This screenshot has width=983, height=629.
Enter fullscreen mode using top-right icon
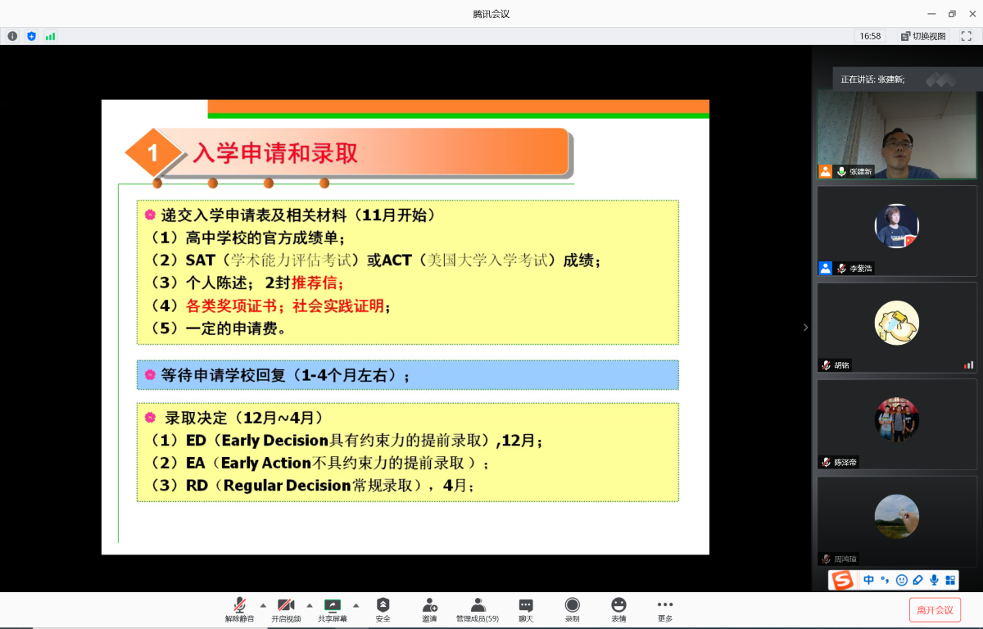967,36
